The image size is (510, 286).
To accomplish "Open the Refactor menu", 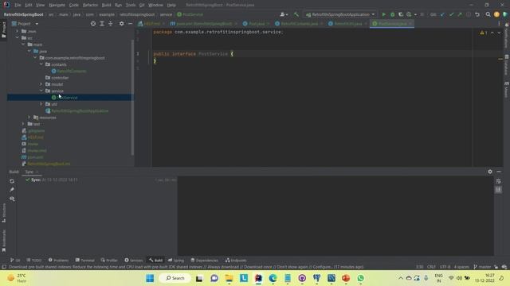I will [90, 6].
